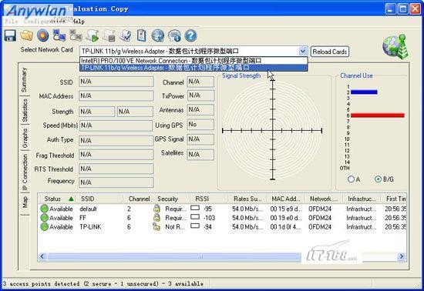This screenshot has width=424, height=291.
Task: Click the clipboard report toolbar icon
Action: click(x=141, y=35)
